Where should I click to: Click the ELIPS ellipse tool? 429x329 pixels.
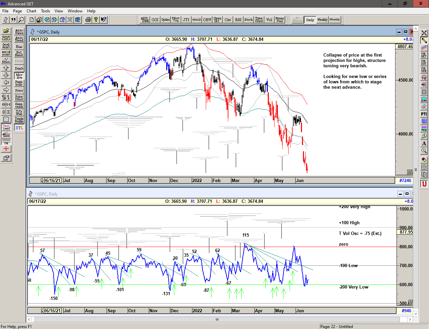tap(424, 99)
